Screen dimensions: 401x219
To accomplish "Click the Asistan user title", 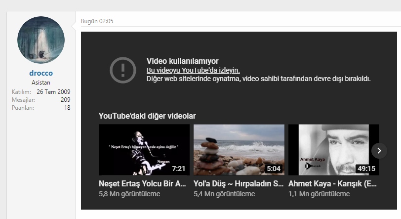I will pyautogui.click(x=41, y=83).
